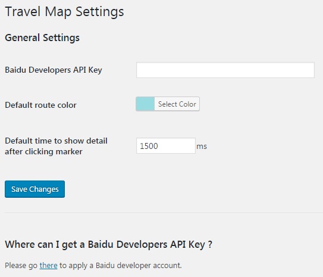This screenshot has width=323, height=277.
Task: Click the "Travel Map Settings" heading
Action: (64, 11)
